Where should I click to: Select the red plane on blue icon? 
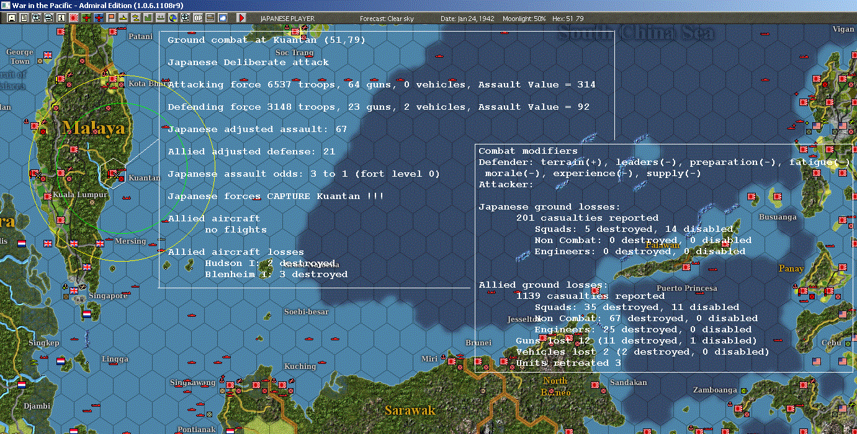coord(99,19)
